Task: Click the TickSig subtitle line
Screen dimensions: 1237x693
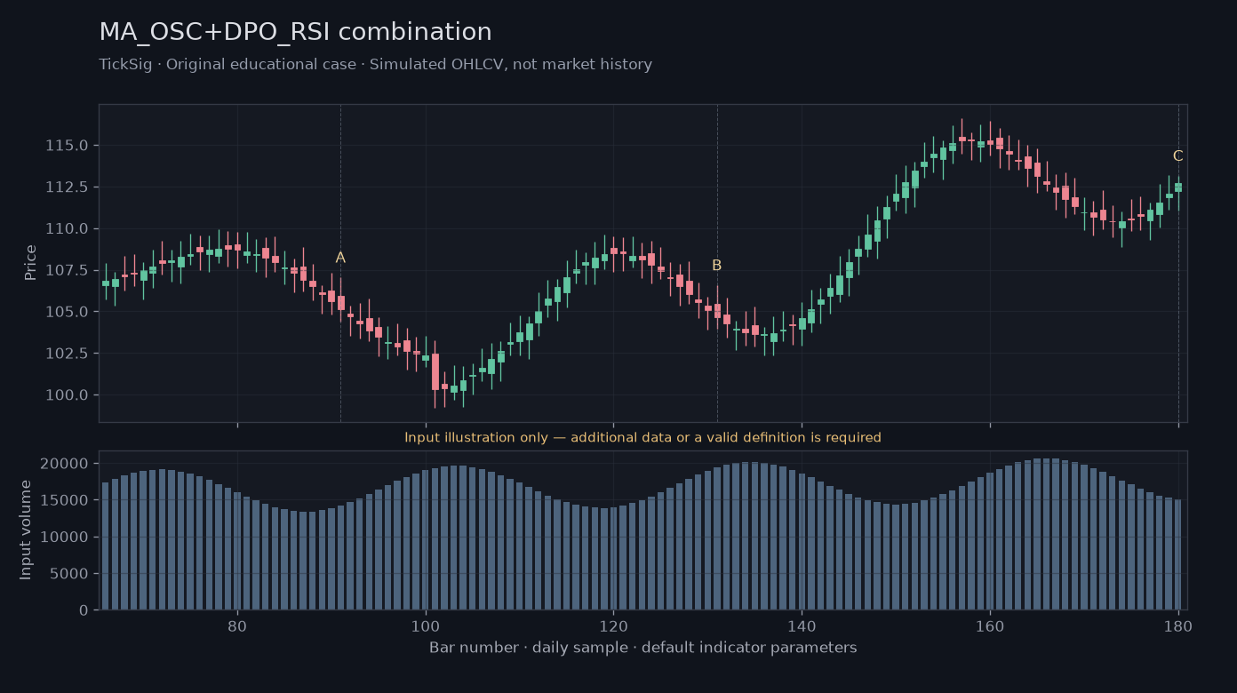Action: pyautogui.click(x=375, y=65)
